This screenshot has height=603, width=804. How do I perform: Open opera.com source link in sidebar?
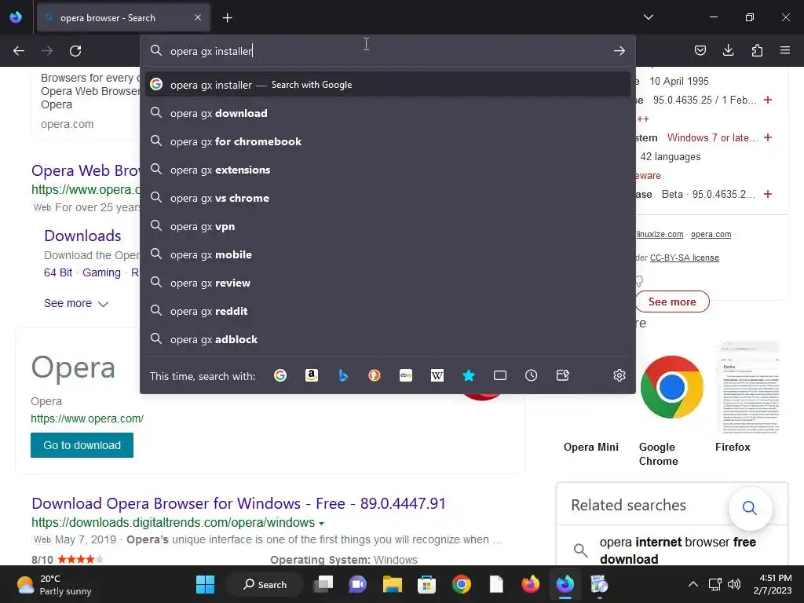tap(711, 234)
